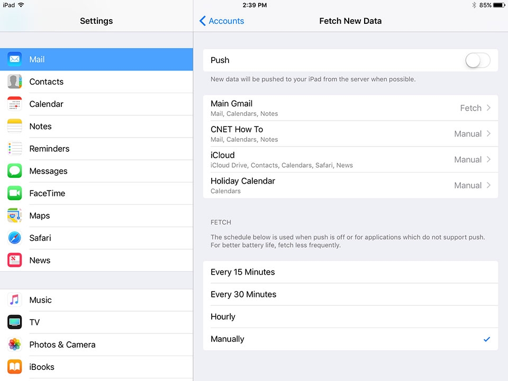Tap the iBooks orange icon

click(15, 367)
